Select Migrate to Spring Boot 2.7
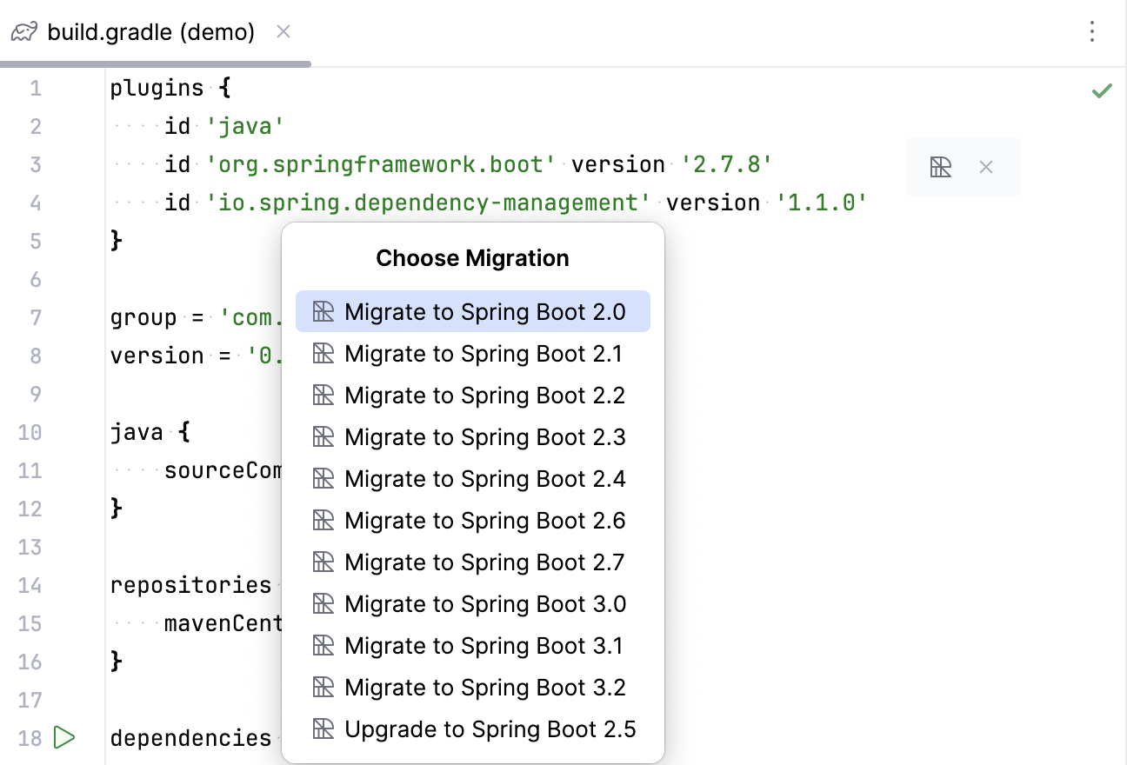Viewport: 1127px width, 765px height. [485, 562]
